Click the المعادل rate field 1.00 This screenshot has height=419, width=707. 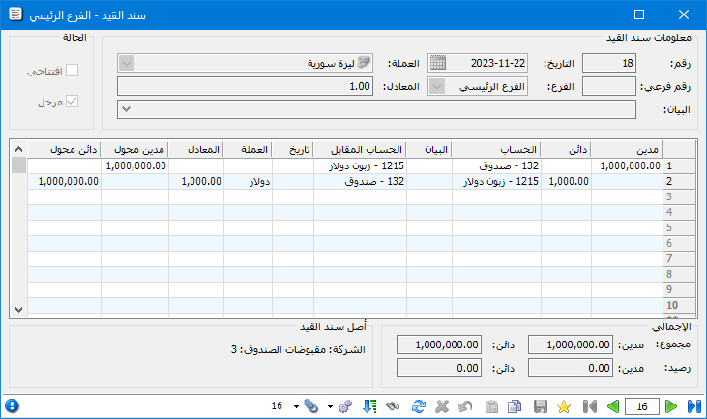click(x=245, y=86)
